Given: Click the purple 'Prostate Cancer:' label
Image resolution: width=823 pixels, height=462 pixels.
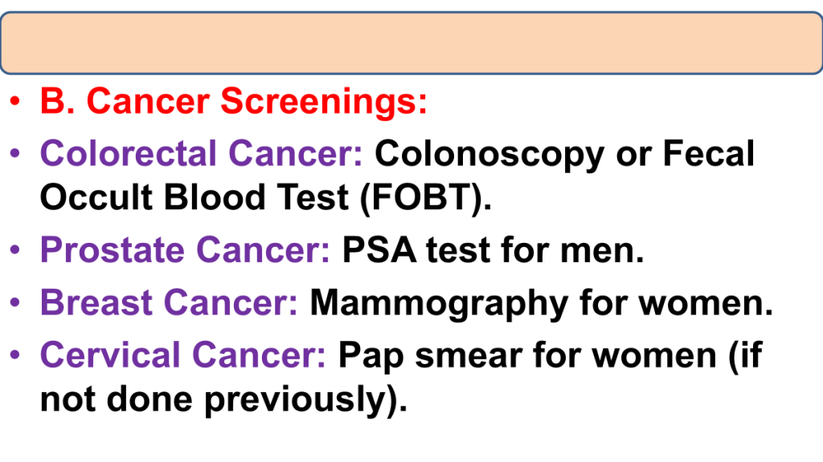Looking at the screenshot, I should [x=185, y=251].
